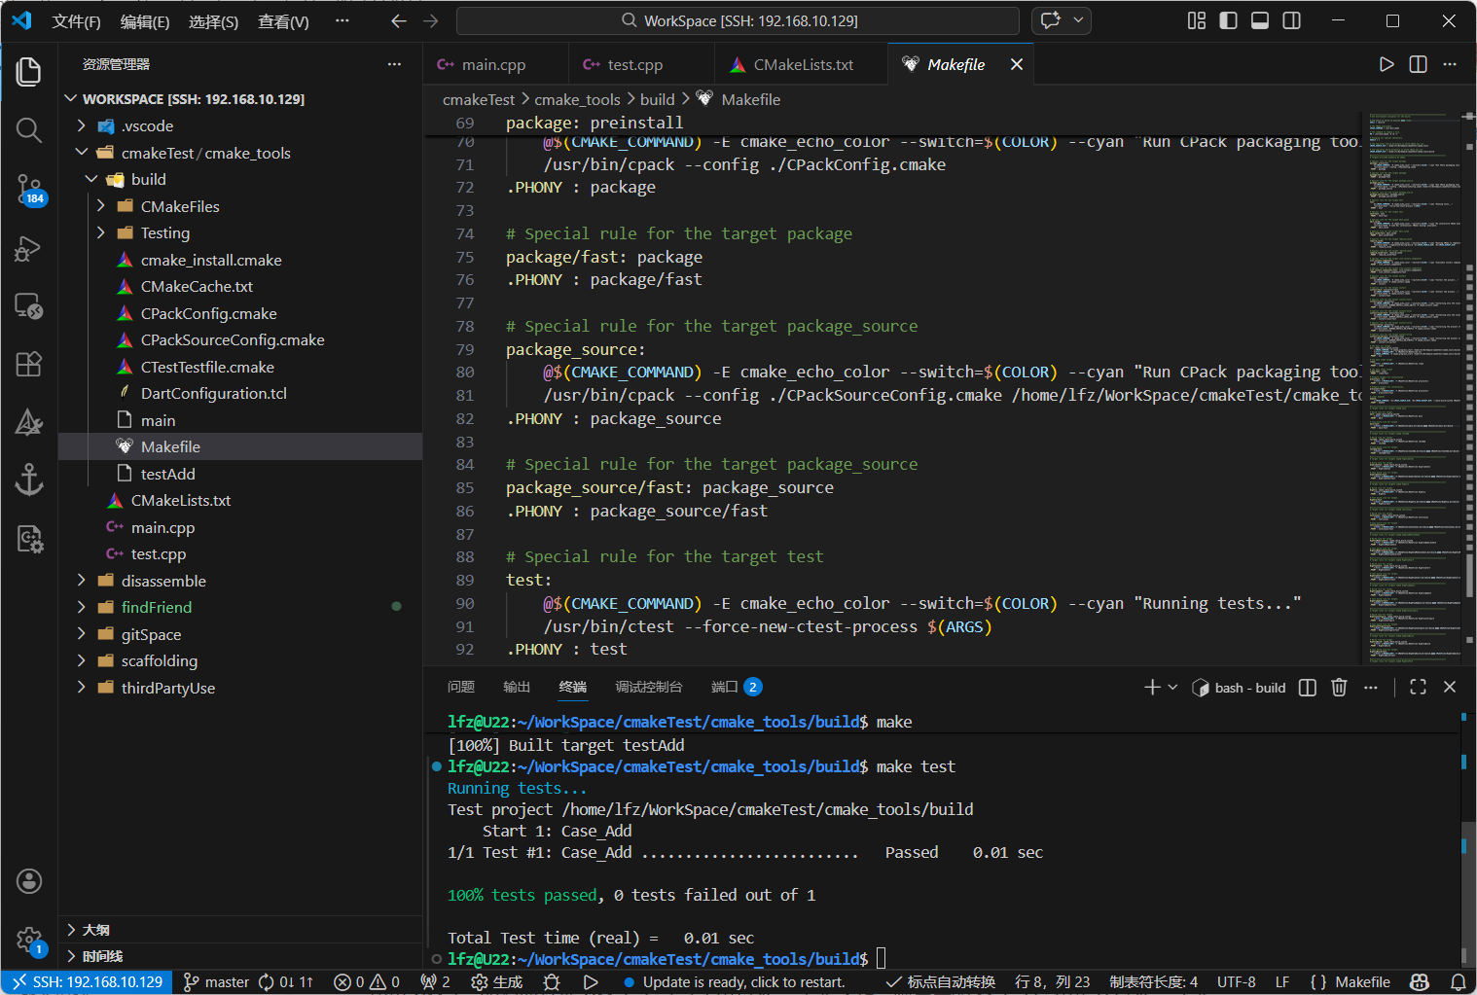
Task: Click the master branch in status bar
Action: pos(217,982)
